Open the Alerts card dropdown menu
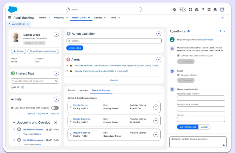235x153 pixels. pos(159,59)
